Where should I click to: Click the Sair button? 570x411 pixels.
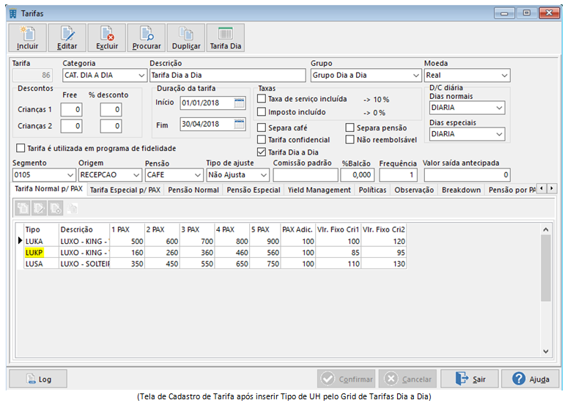click(x=471, y=379)
